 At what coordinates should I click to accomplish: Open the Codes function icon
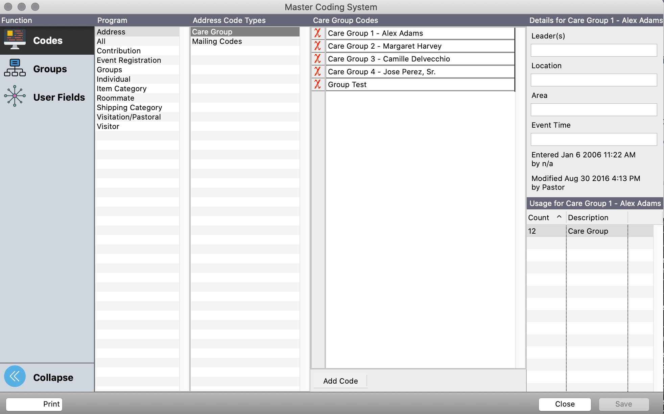[x=15, y=40]
